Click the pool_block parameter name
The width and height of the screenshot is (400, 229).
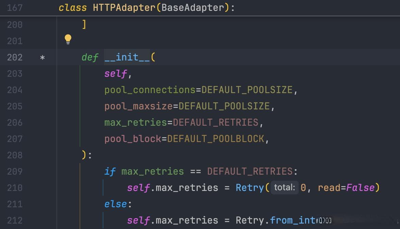tap(133, 139)
